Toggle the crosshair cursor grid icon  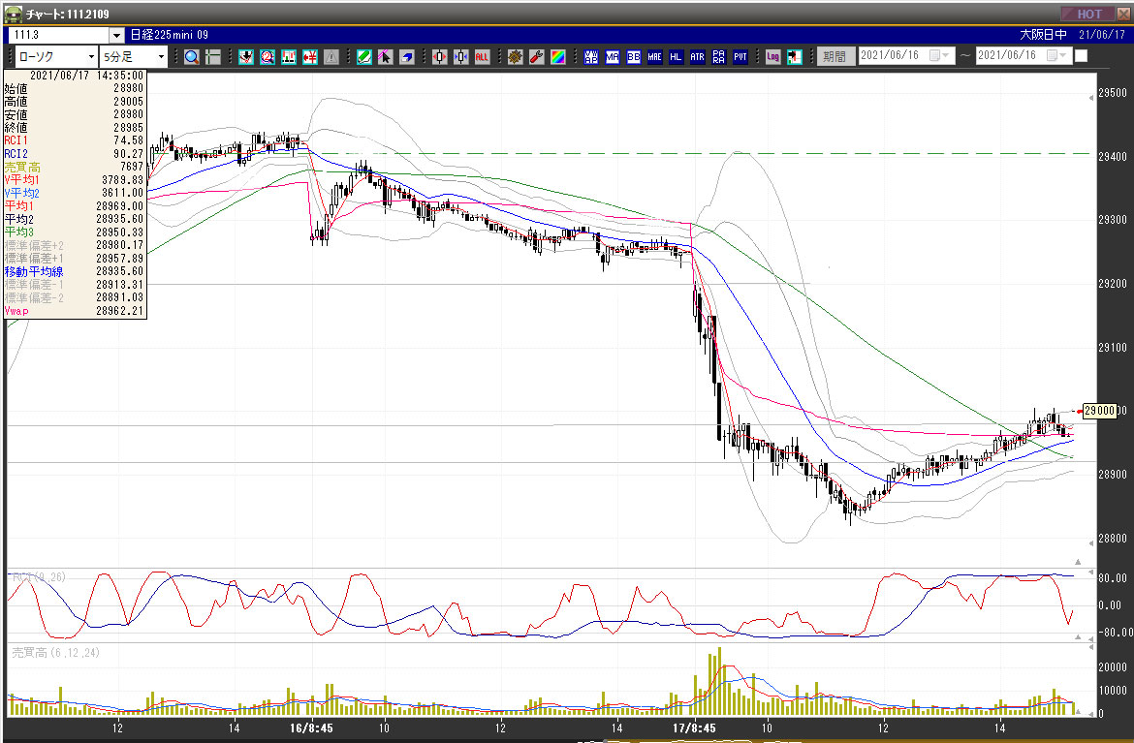point(212,56)
